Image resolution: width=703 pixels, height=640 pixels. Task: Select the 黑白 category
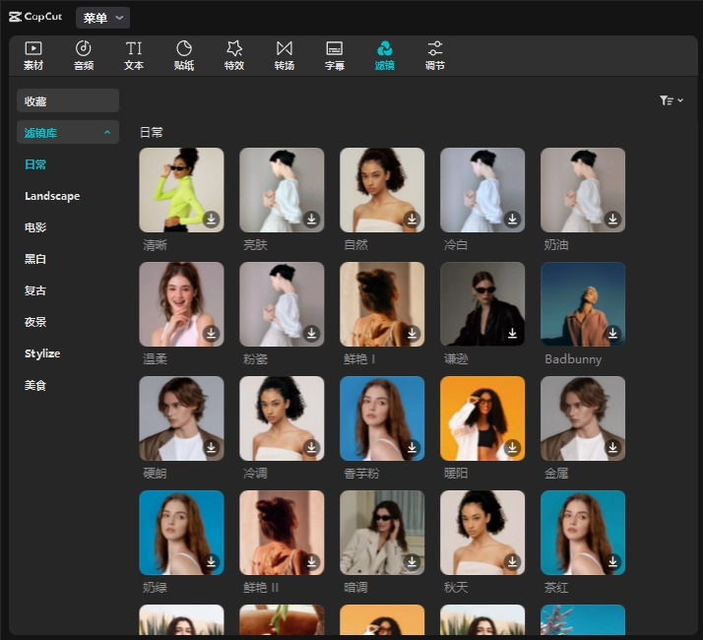click(x=35, y=259)
